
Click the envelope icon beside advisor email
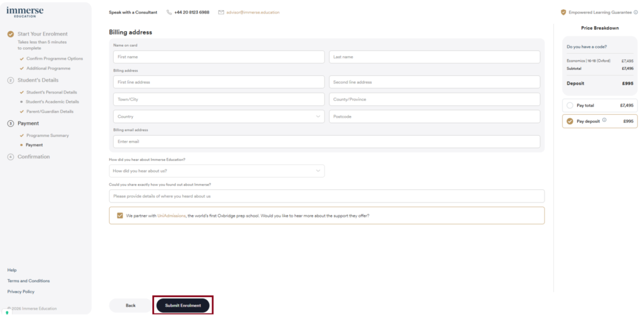click(222, 12)
